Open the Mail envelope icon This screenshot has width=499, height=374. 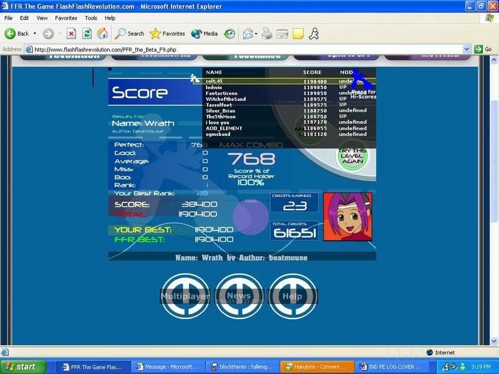pyautogui.click(x=248, y=34)
